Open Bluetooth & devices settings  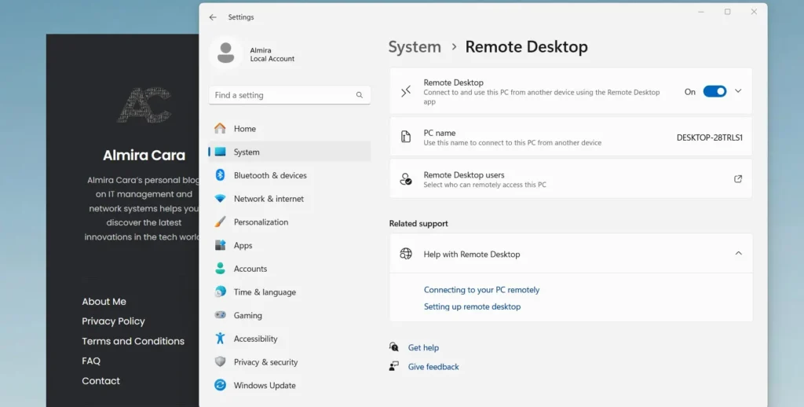[x=289, y=175]
